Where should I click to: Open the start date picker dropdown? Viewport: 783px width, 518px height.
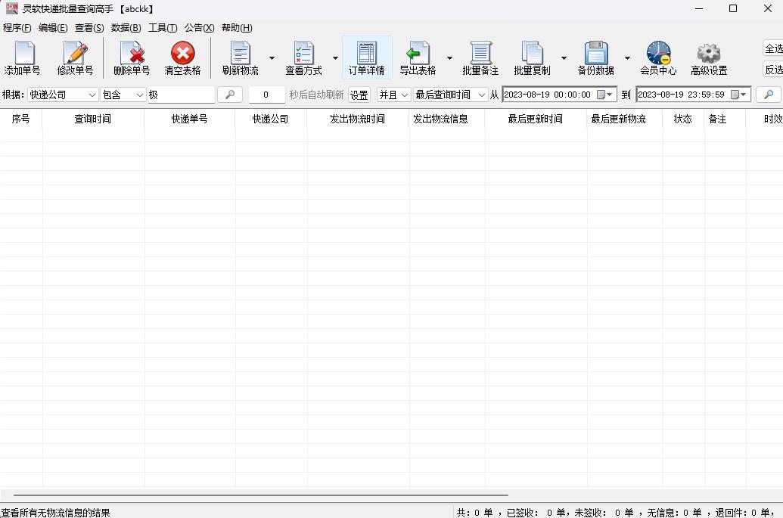click(x=611, y=95)
